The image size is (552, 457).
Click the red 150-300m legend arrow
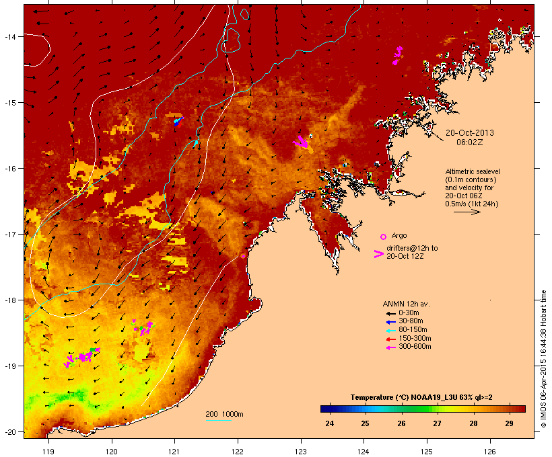coord(390,339)
